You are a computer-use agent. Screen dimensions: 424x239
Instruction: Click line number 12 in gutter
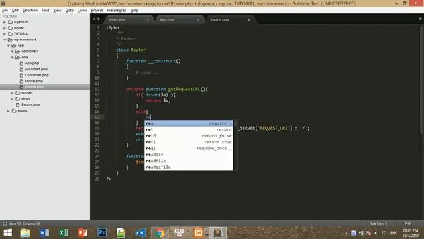pos(97,89)
